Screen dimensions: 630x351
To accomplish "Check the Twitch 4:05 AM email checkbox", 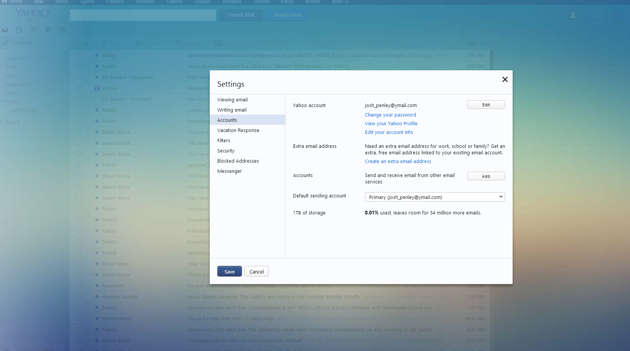I will (79, 329).
